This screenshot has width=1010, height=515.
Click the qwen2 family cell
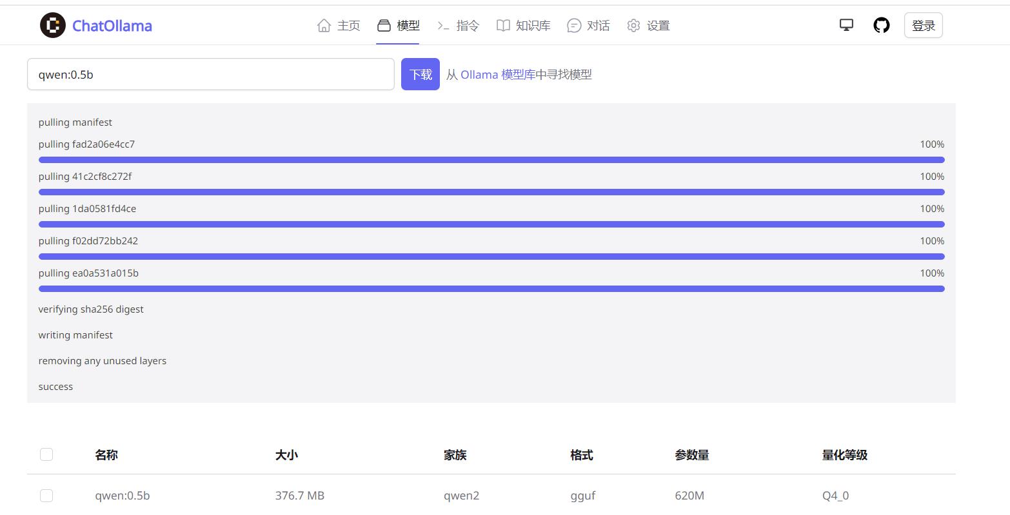(x=462, y=496)
